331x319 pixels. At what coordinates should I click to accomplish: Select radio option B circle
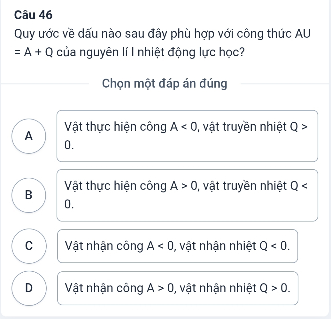pyautogui.click(x=29, y=195)
